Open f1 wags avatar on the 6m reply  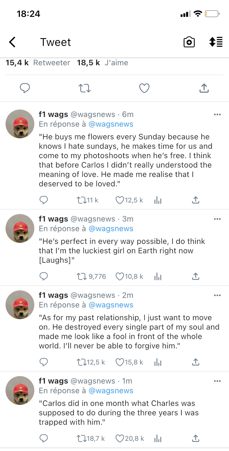(20, 124)
